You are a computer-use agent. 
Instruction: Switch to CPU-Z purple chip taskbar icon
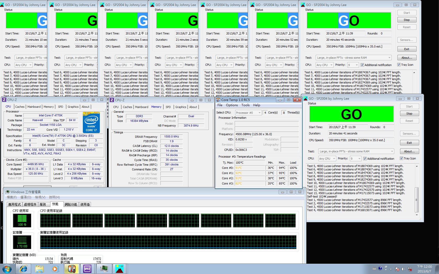pos(87,269)
